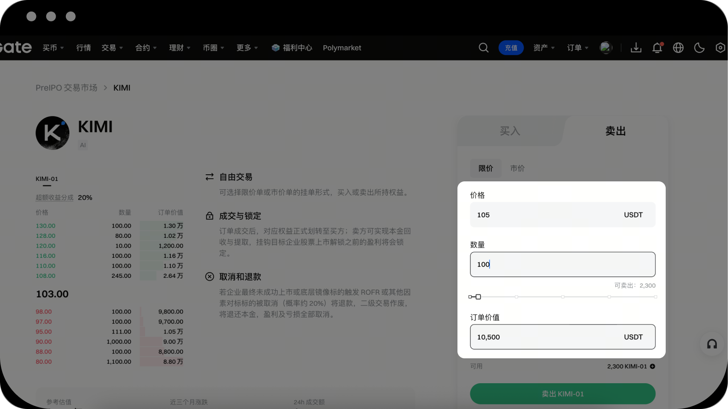The width and height of the screenshot is (728, 409).
Task: Select bid price 97.00 in order book
Action: (44, 321)
